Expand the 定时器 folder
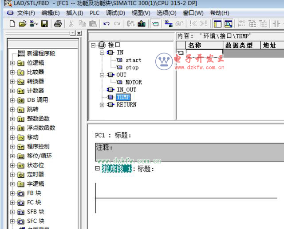This screenshot has width=284, height=229. click(12, 175)
